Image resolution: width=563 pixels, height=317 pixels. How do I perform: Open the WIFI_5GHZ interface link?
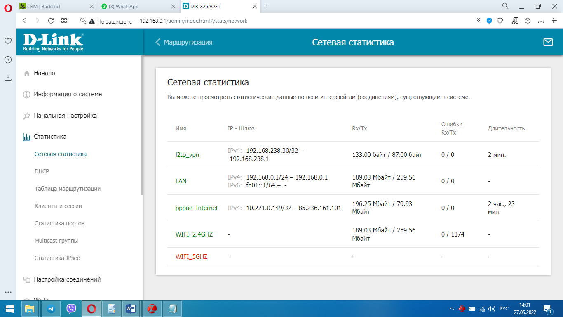(192, 257)
